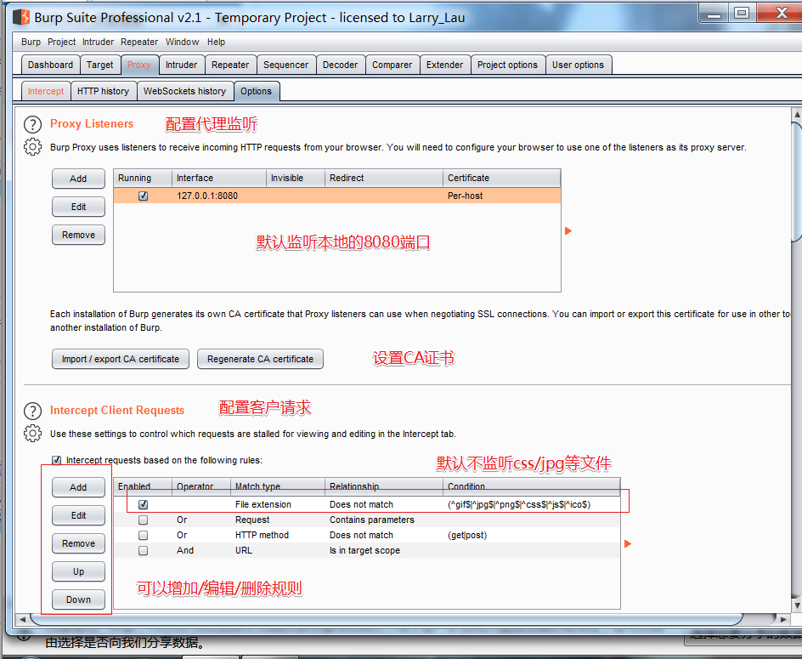
Task: Switch to the Sequencer tab
Action: point(286,65)
